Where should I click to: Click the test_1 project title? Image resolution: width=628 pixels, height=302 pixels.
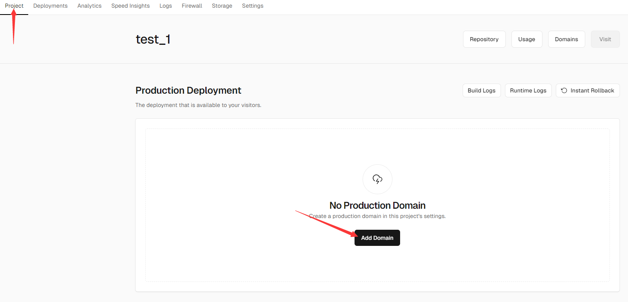coord(153,39)
